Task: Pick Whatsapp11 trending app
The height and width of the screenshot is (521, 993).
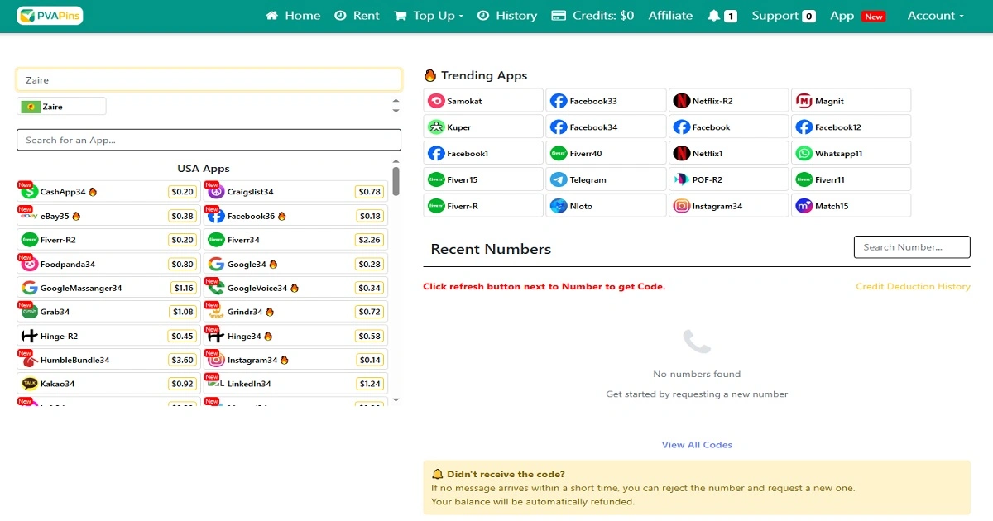Action: click(x=851, y=153)
